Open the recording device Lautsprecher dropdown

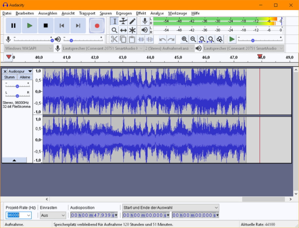click(x=103, y=49)
